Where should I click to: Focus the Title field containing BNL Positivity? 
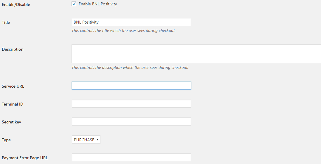pyautogui.click(x=131, y=22)
